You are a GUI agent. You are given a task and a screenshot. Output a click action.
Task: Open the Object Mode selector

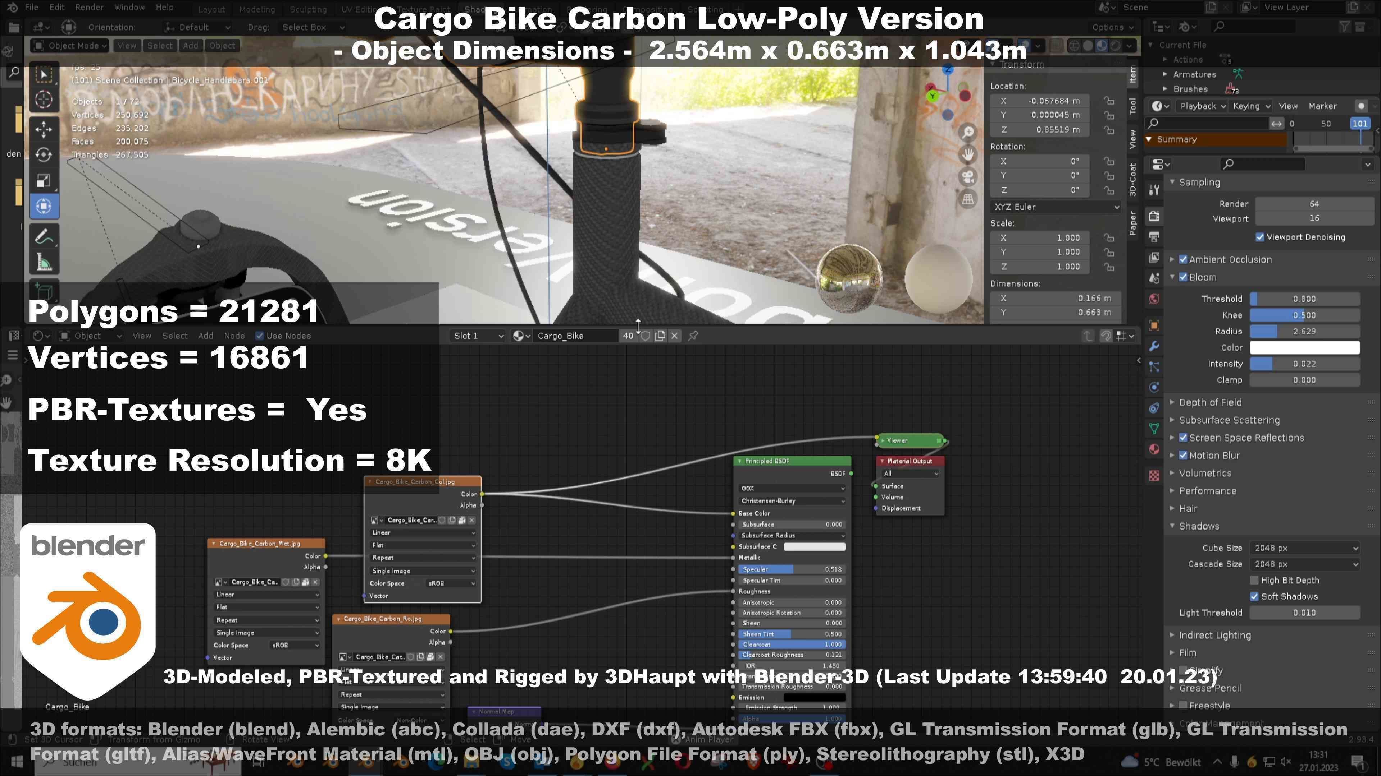tap(69, 46)
